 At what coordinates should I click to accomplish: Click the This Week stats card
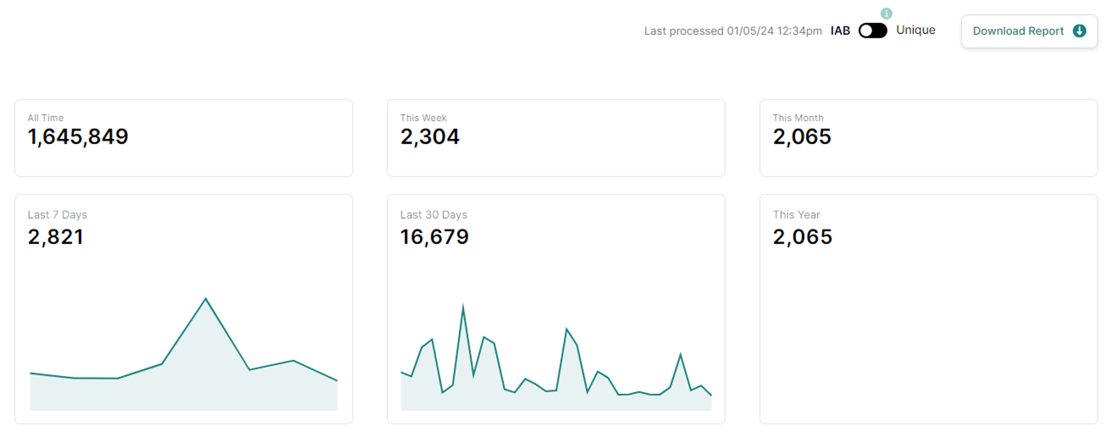point(556,138)
